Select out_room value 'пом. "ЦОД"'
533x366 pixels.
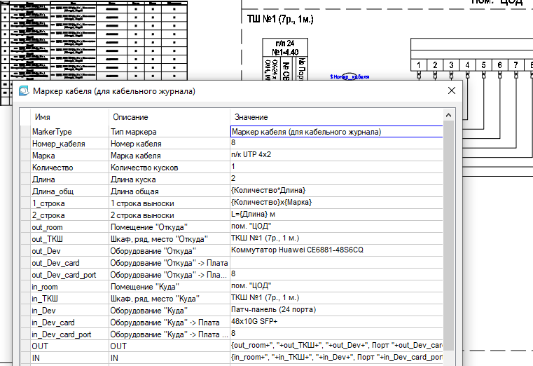336,226
